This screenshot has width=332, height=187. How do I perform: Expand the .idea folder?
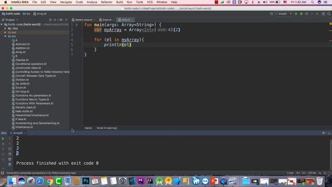[6, 29]
